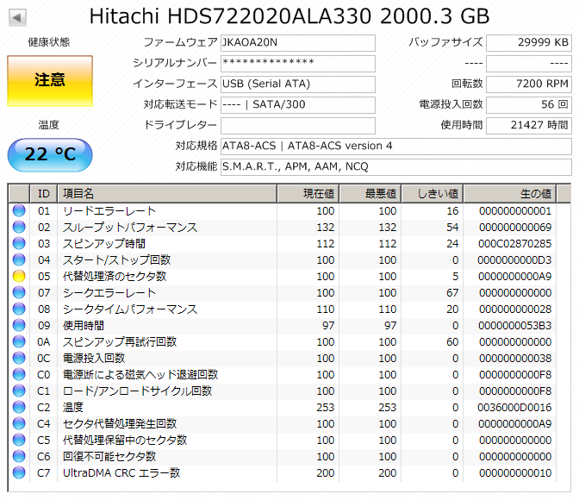Viewport: 579px width, 500px height.
Task: Sort by the ID column header
Action: (44, 194)
